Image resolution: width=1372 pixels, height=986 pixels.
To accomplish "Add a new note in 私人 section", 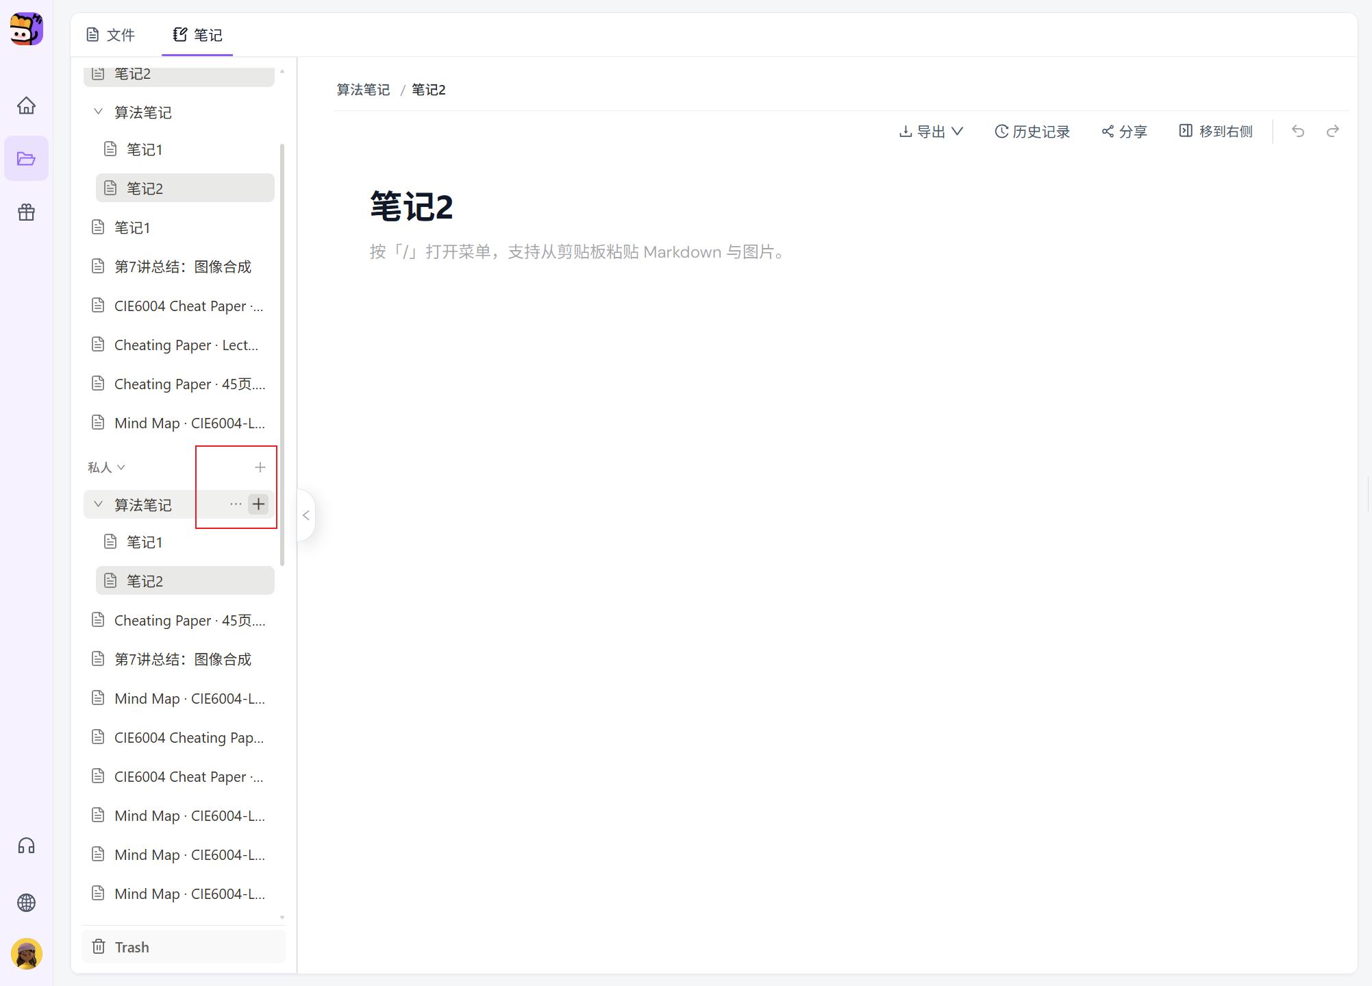I will click(x=260, y=467).
